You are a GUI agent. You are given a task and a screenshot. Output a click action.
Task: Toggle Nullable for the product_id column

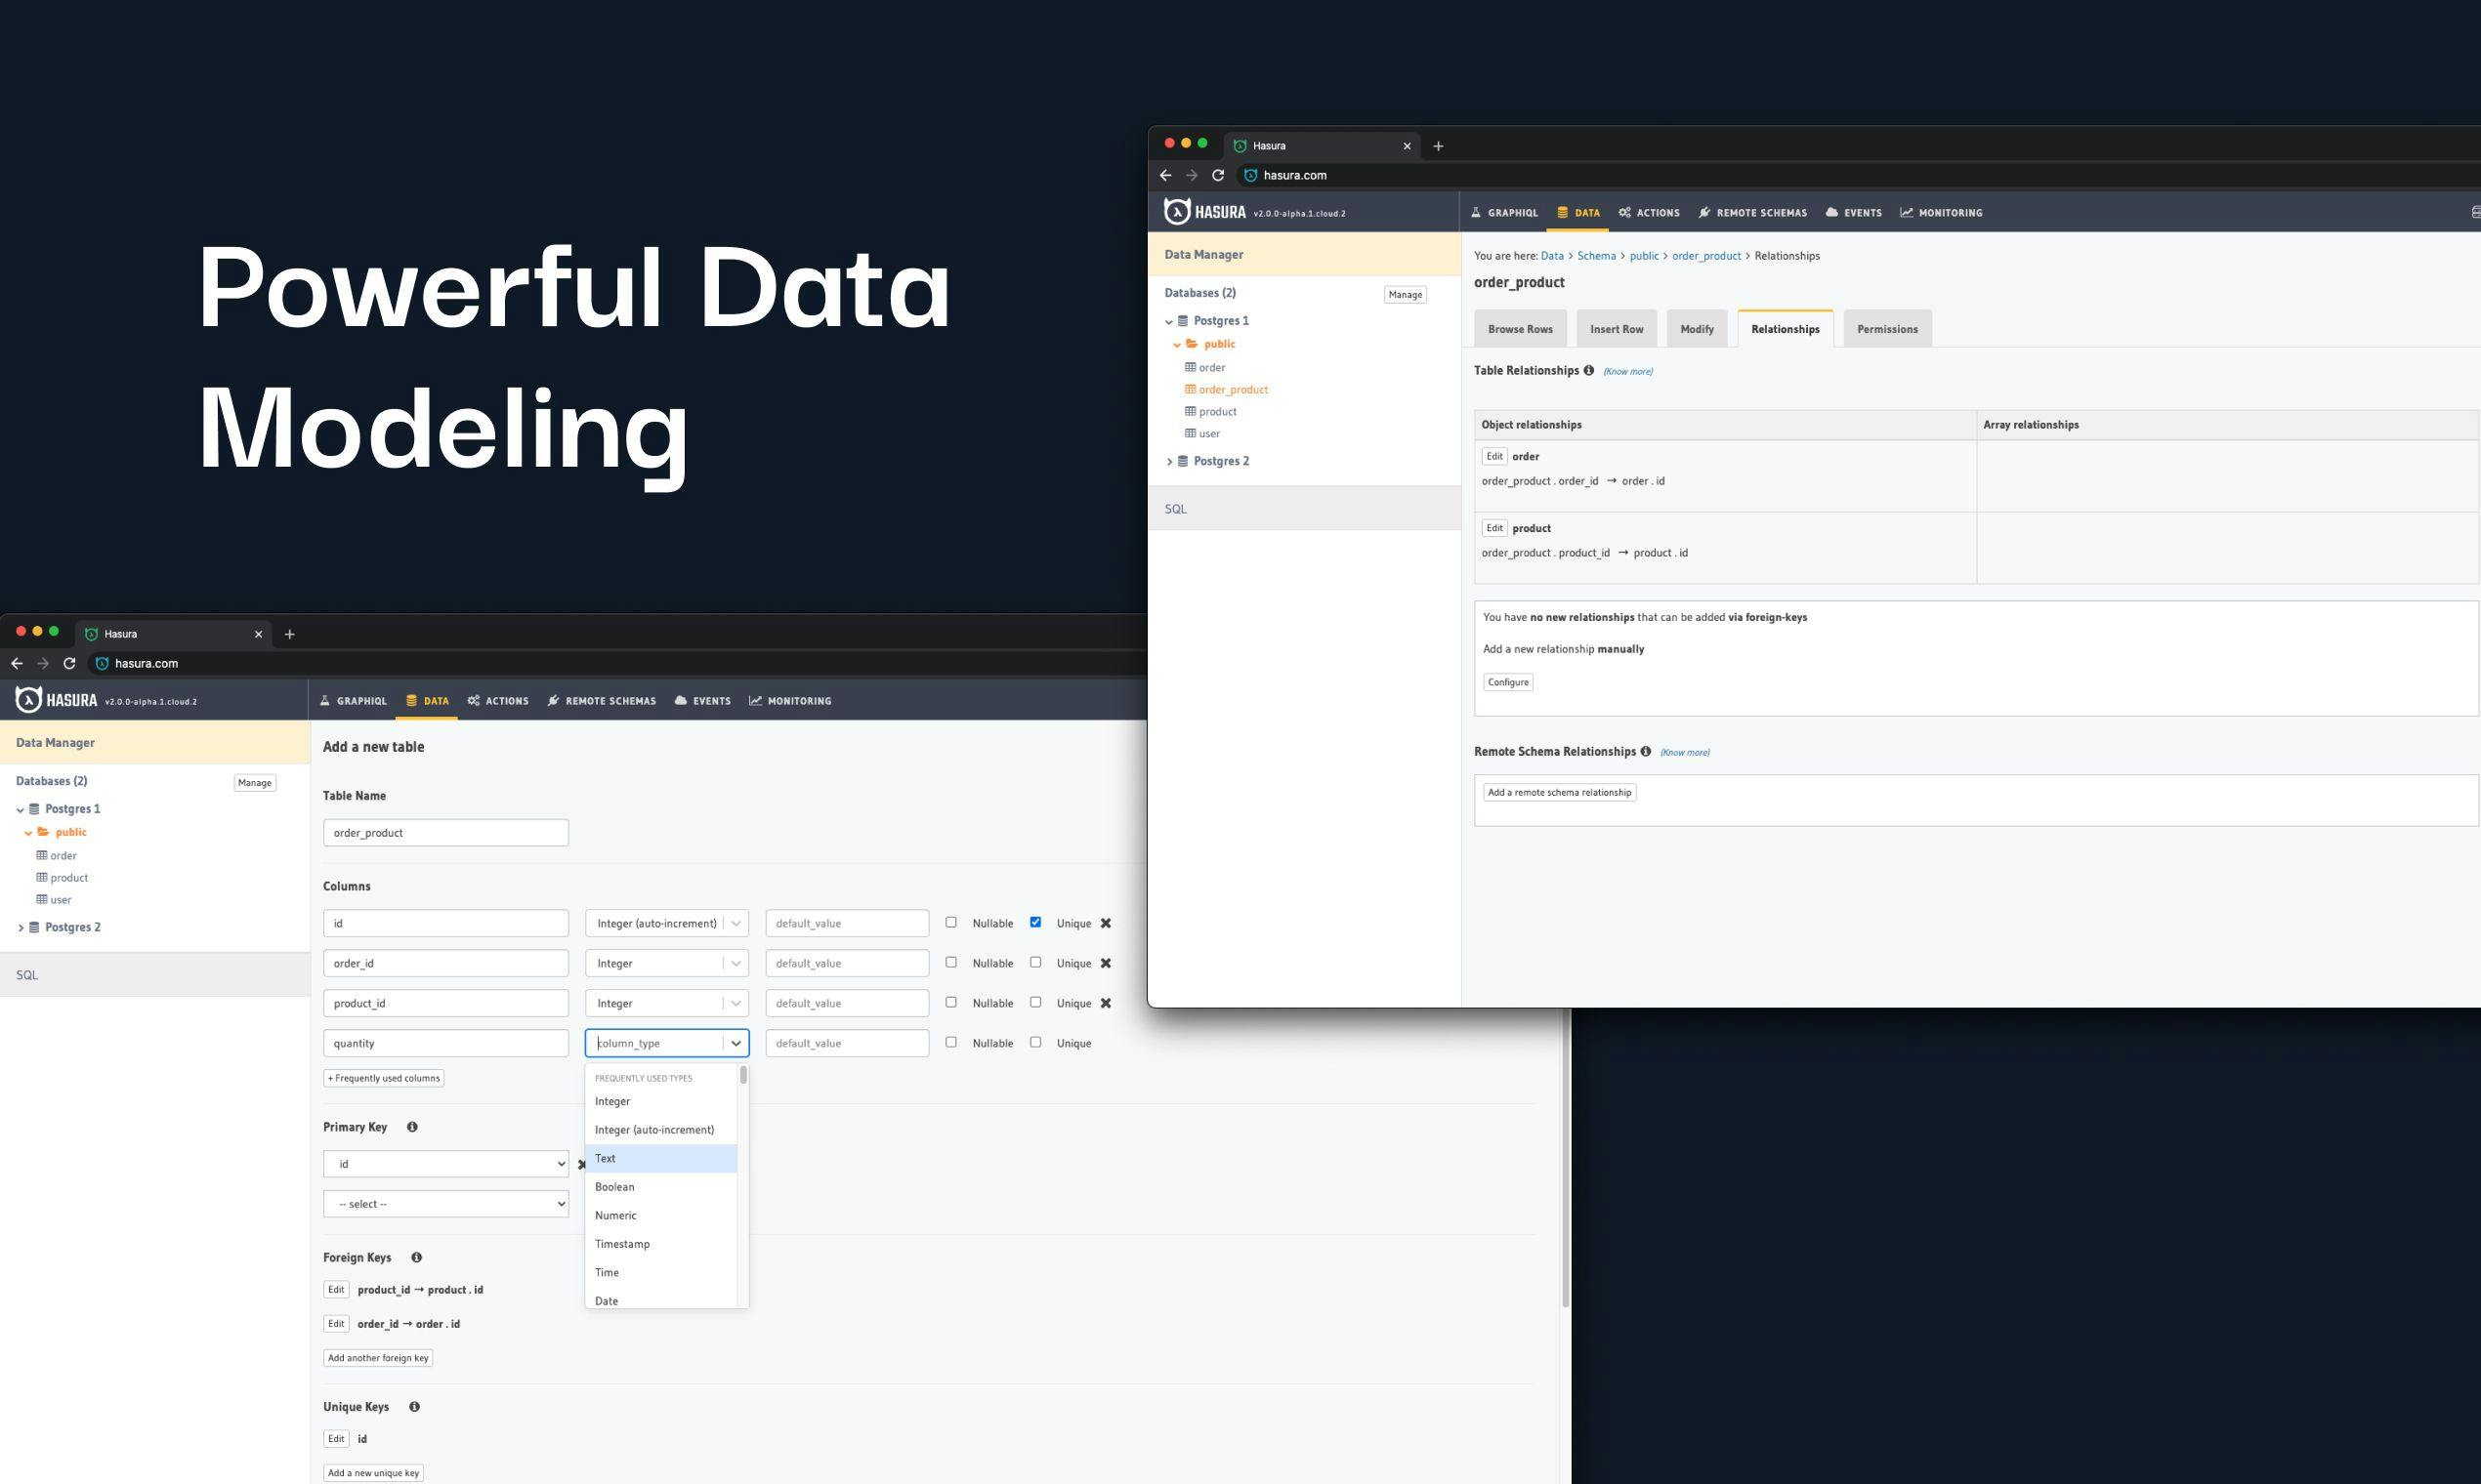click(950, 1002)
